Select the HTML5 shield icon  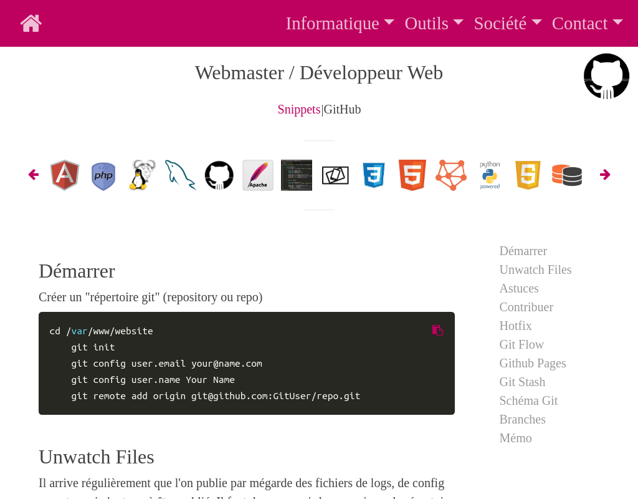coord(412,175)
